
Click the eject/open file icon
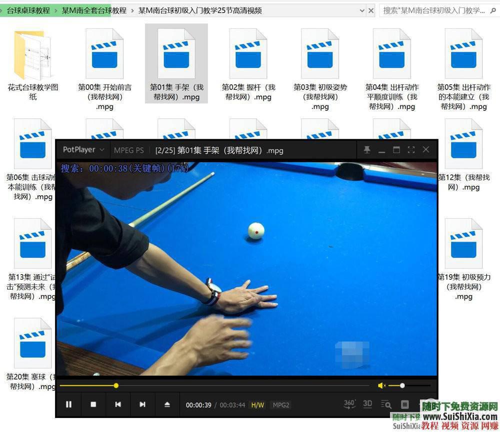pyautogui.click(x=167, y=405)
